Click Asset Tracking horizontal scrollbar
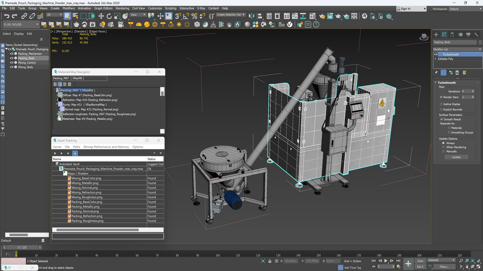This screenshot has width=483, height=271. 98,230
